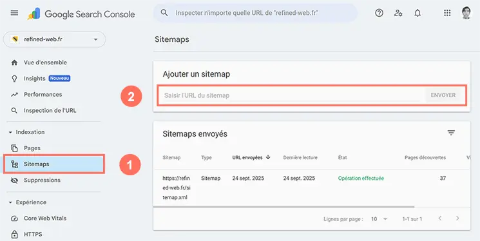The image size is (480, 241).
Task: Open the Lignes par page dropdown
Action: [379, 219]
